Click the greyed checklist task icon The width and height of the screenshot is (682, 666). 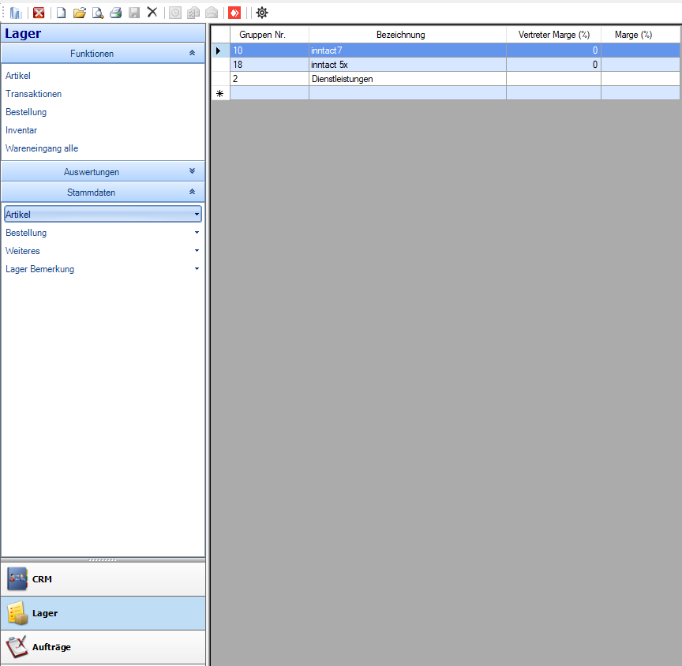pyautogui.click(x=193, y=13)
